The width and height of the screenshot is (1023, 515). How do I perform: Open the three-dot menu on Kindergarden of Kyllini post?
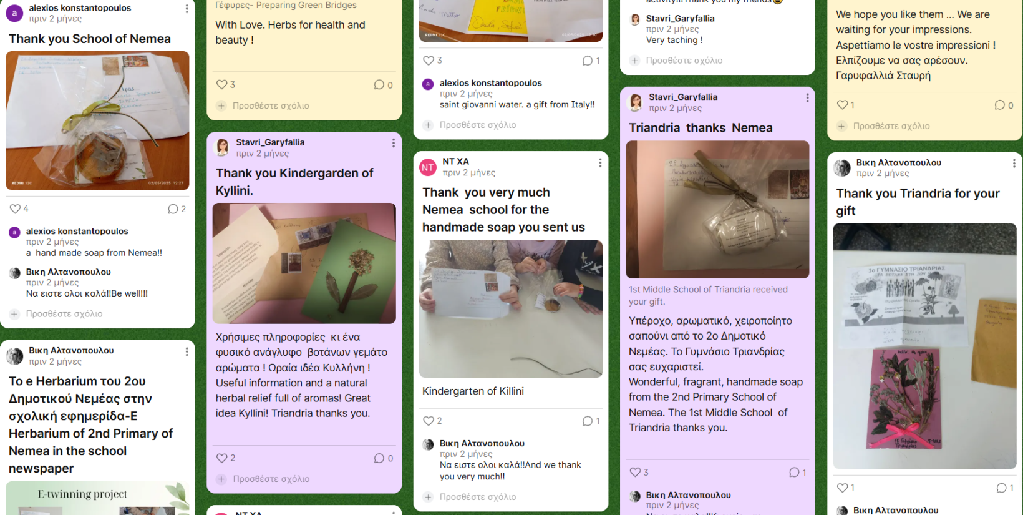(393, 143)
